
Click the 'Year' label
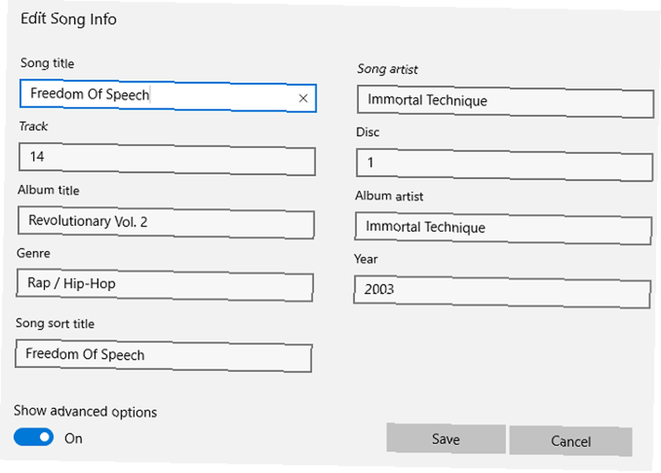point(366,258)
